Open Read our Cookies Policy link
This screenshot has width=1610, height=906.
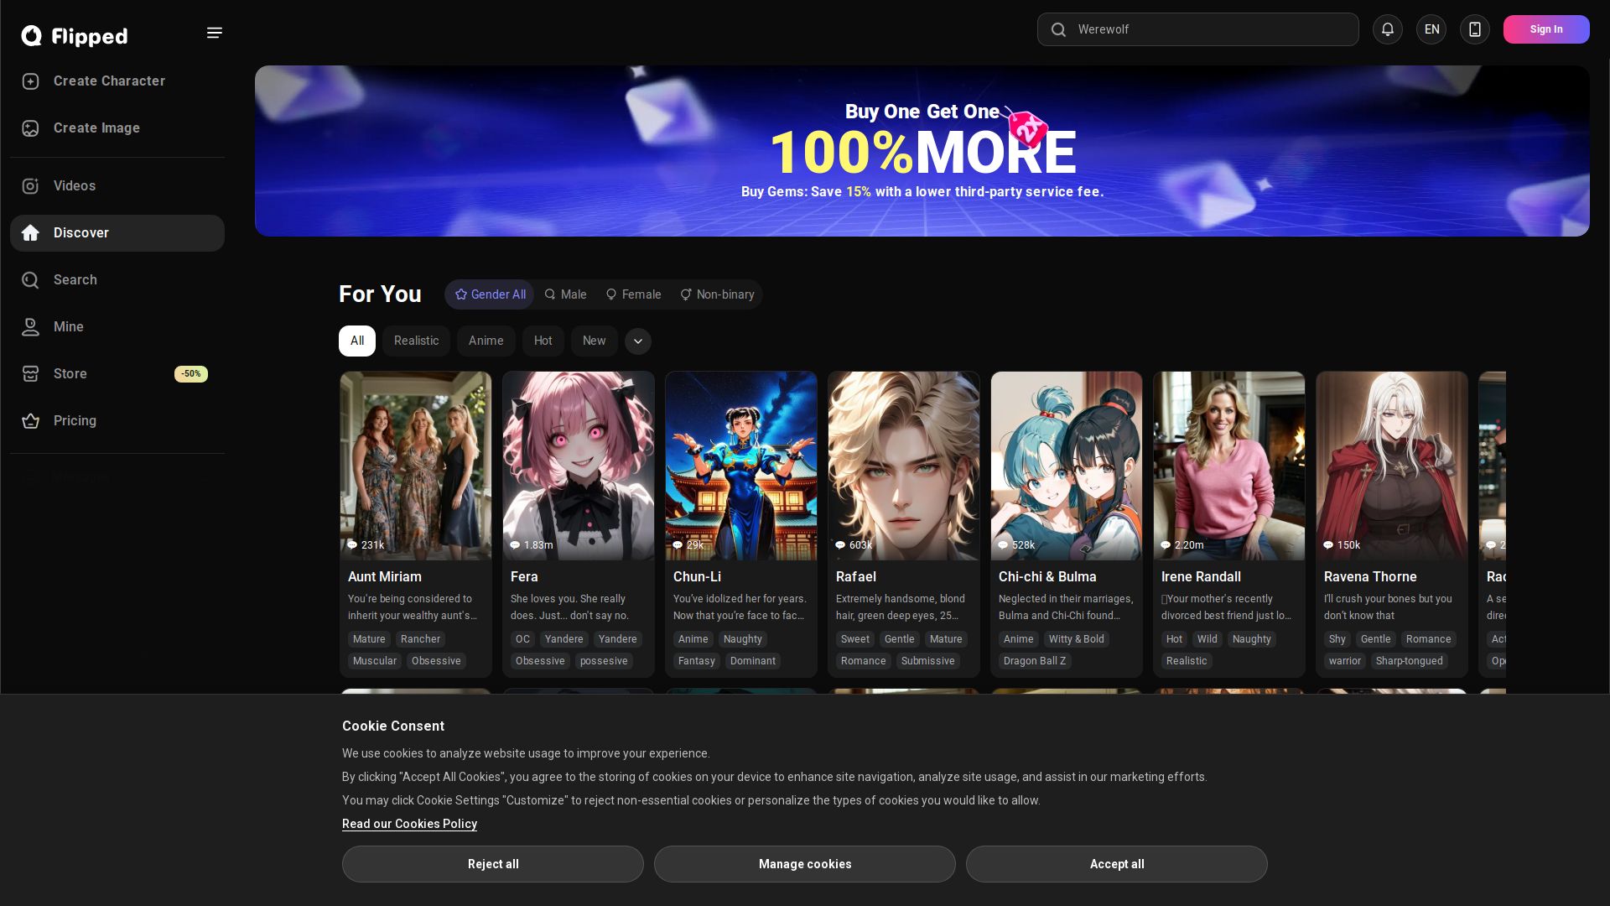coord(409,824)
